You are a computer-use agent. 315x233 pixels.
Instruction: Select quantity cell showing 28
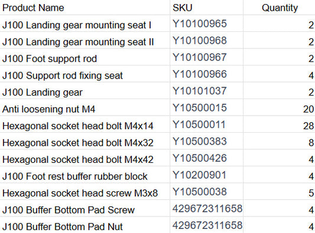[x=279, y=124]
